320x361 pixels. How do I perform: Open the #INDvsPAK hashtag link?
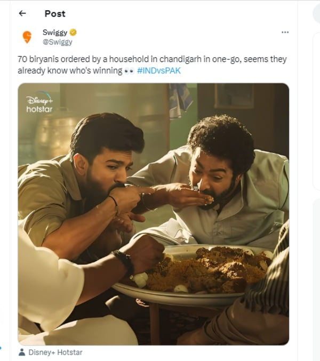pyautogui.click(x=159, y=71)
